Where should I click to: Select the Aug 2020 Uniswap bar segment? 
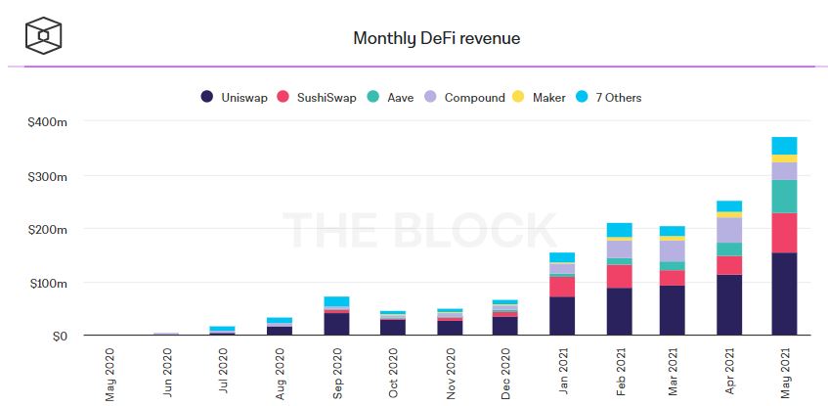coord(280,331)
